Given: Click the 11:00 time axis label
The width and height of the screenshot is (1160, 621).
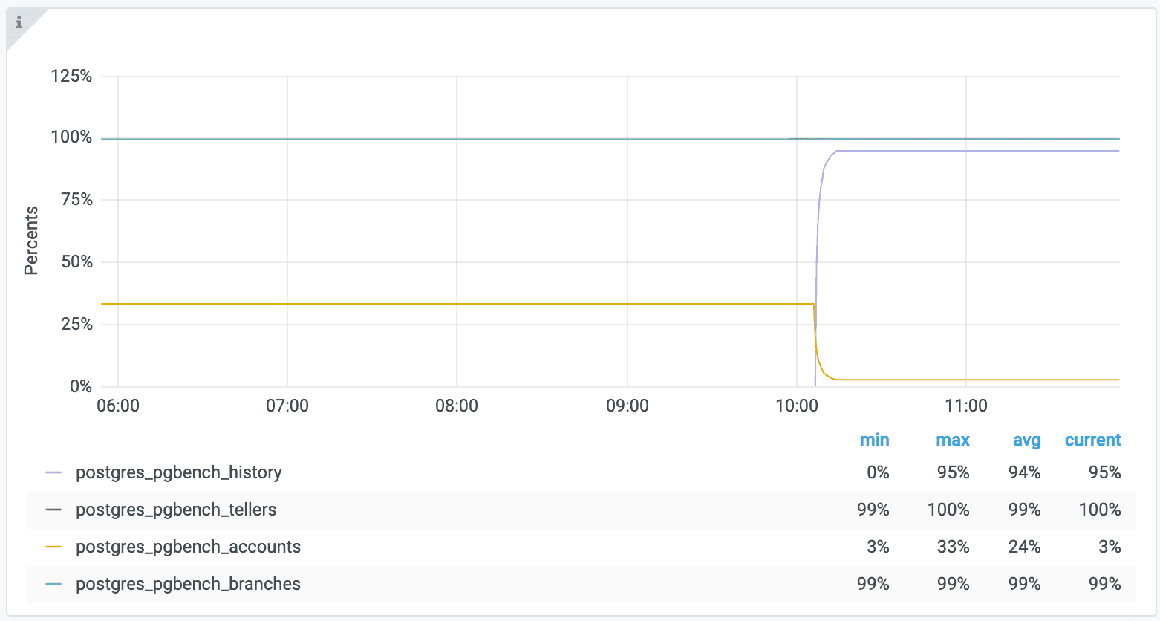Looking at the screenshot, I should [x=966, y=406].
